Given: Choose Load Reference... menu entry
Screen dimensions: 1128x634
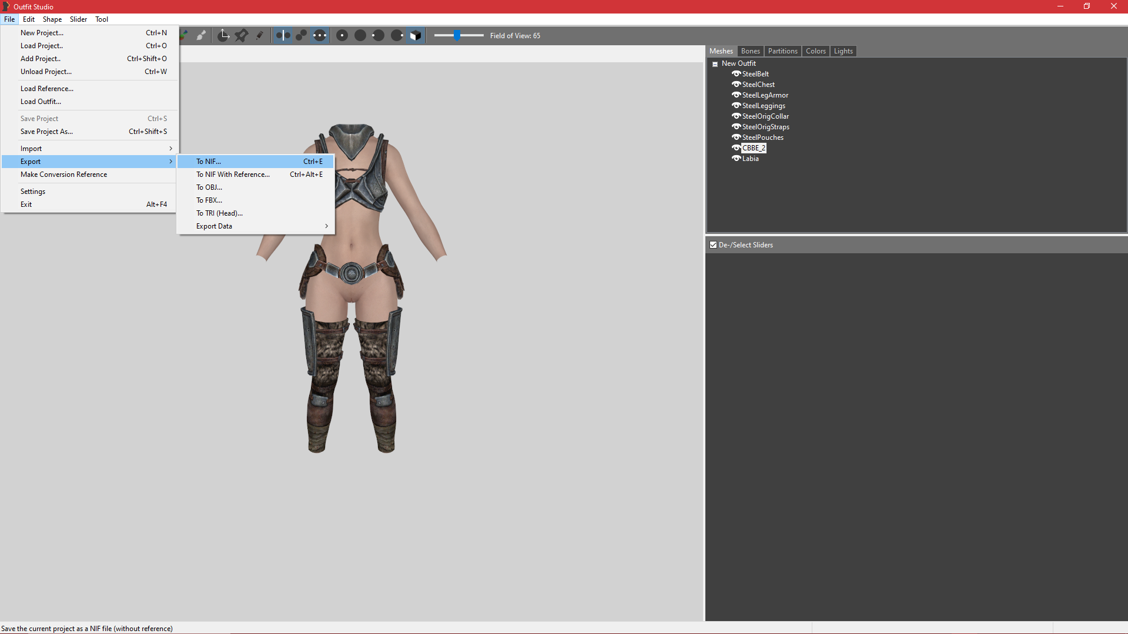Looking at the screenshot, I should click(x=89, y=89).
